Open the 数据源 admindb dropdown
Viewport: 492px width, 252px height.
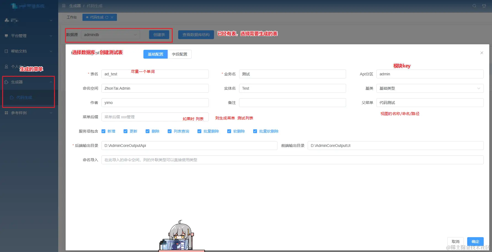pyautogui.click(x=111, y=35)
